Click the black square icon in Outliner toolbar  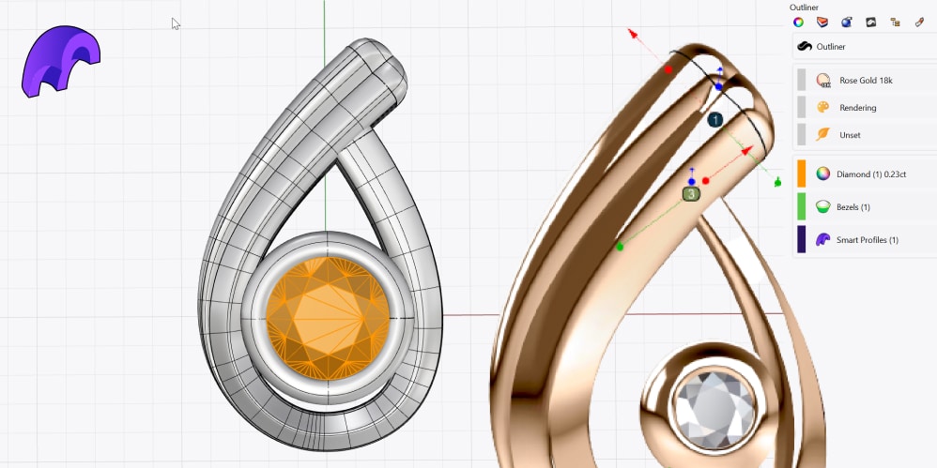click(871, 22)
